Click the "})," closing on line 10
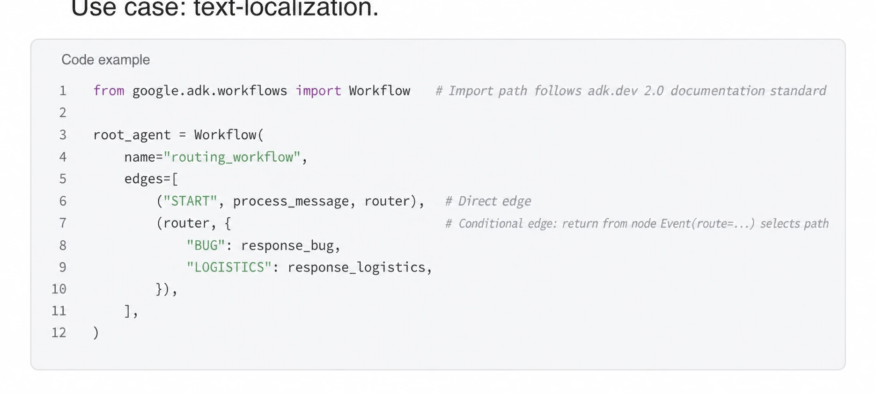The height and width of the screenshot is (393, 876). coord(167,289)
